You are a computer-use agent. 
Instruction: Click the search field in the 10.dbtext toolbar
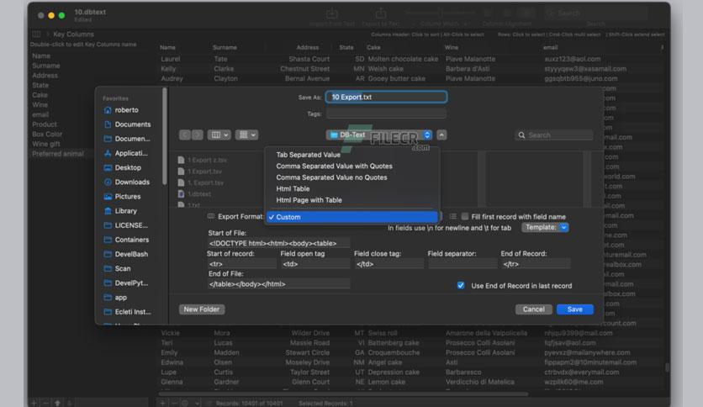coord(595,13)
